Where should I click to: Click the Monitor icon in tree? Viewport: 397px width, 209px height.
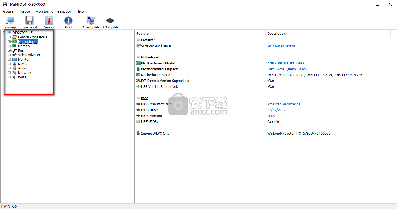(14, 59)
